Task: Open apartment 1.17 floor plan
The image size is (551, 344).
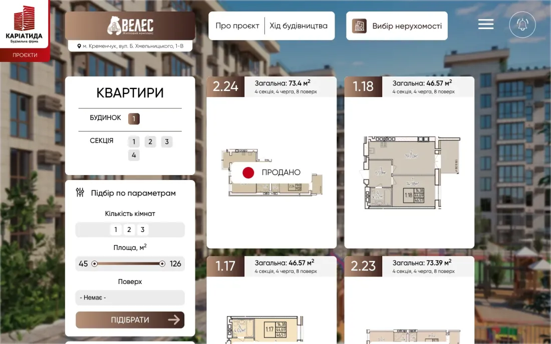Action: coord(264,329)
